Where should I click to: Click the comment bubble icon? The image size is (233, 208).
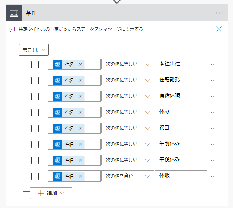pyautogui.click(x=12, y=29)
